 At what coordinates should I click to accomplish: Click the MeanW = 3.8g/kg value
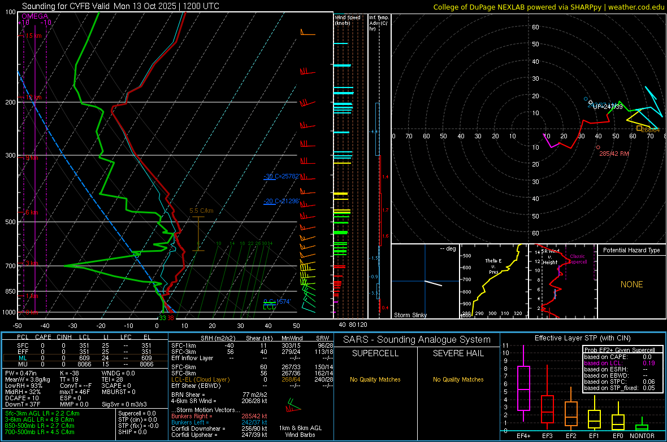28,379
